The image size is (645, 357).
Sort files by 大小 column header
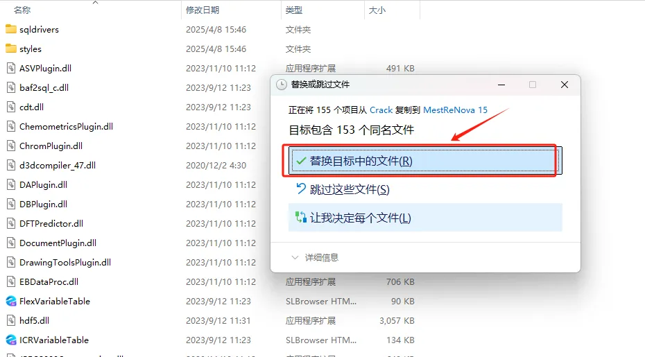coord(377,10)
